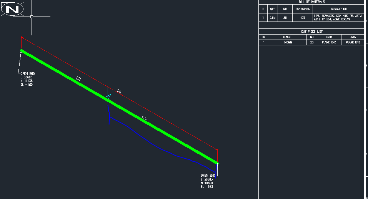
Task: Click the END2 column header
Action: point(353,37)
